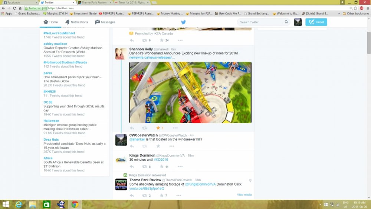The image size is (371, 209).
Task: Click the page vertical scrollbar thumb
Action: tap(369, 43)
